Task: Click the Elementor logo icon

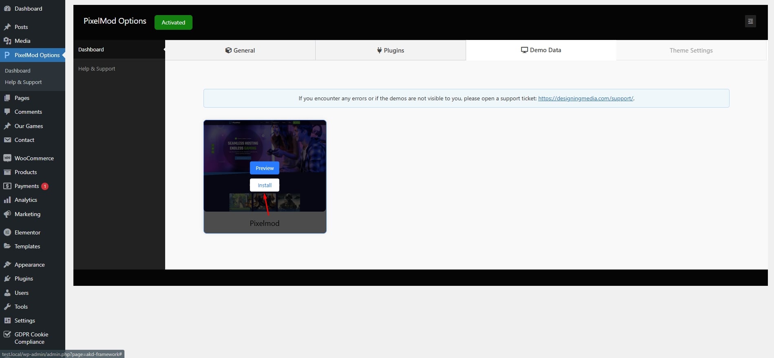Action: coord(7,232)
